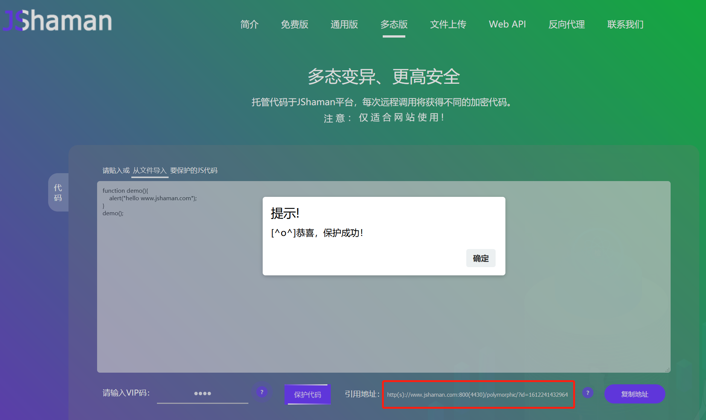Open the Web API page
Image resolution: width=706 pixels, height=420 pixels.
click(x=507, y=24)
